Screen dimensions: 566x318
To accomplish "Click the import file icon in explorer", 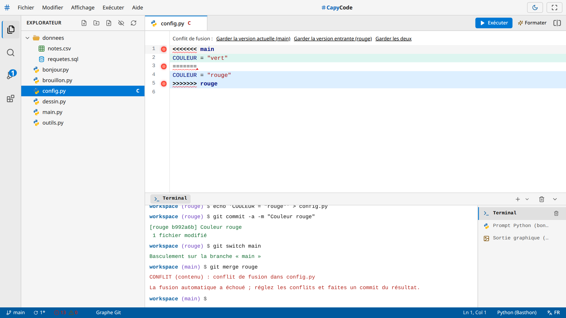I will click(109, 23).
